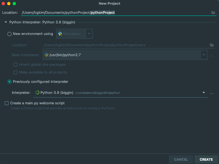Toggle Create a main.py welcome script
This screenshot has height=164, width=219.
[x=7, y=103]
